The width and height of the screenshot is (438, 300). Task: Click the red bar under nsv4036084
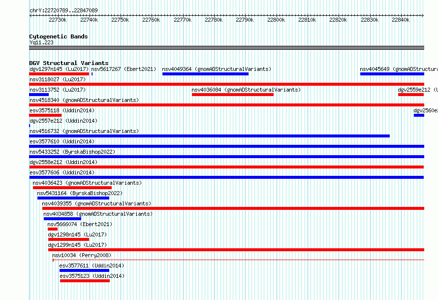[233, 95]
